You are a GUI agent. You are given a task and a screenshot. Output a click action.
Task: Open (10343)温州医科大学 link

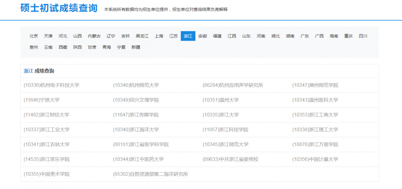[315, 100]
